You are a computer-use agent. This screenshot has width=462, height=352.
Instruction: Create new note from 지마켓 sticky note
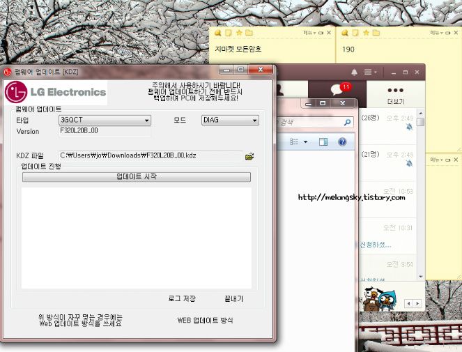(x=229, y=33)
